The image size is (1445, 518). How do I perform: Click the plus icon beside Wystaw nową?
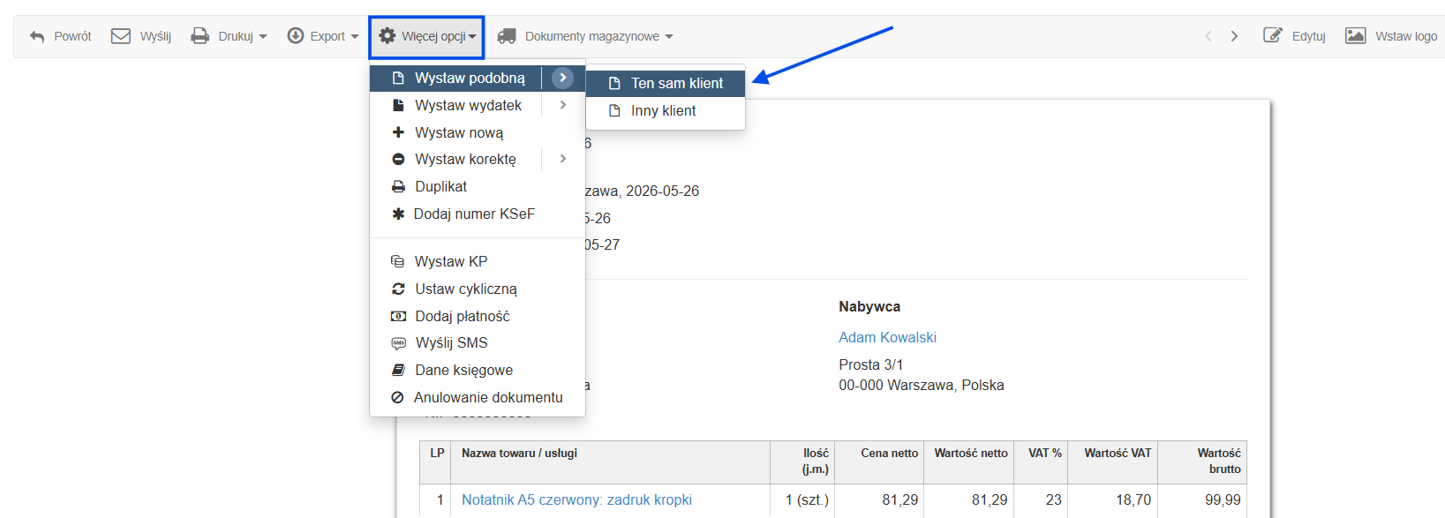[398, 132]
